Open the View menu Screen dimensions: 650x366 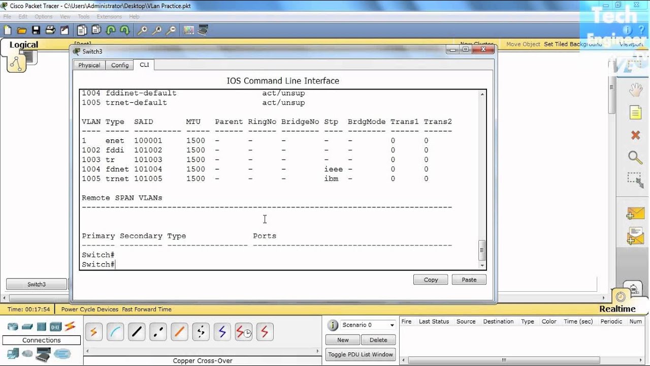click(x=66, y=17)
